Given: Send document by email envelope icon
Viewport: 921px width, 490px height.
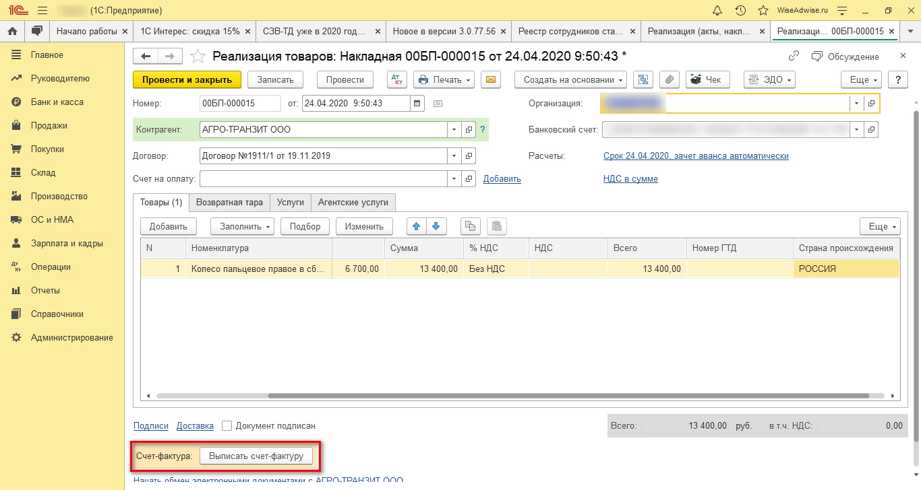Looking at the screenshot, I should (x=491, y=79).
